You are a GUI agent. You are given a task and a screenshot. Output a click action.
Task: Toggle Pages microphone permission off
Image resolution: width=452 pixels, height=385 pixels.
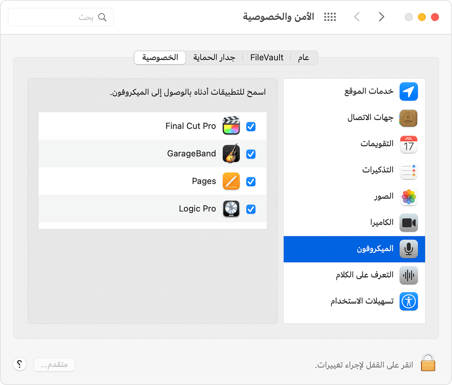[x=250, y=181]
